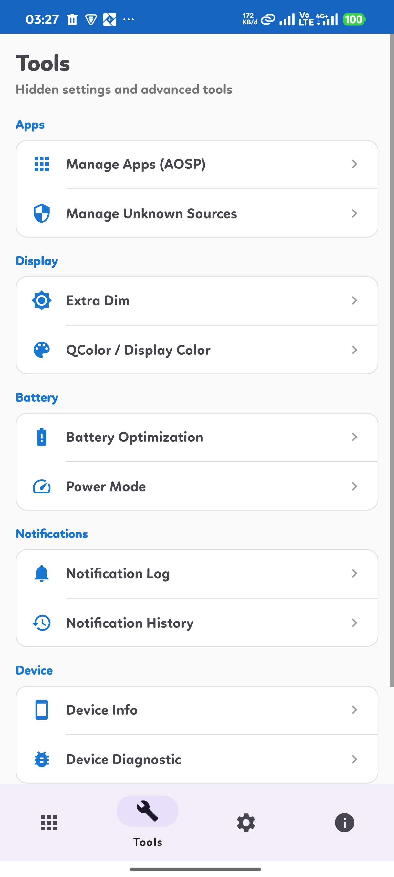Switch to the apps grid bottom tab

click(x=49, y=823)
